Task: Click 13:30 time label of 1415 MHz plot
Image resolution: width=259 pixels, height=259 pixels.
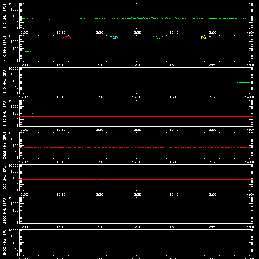Action: 136,130
